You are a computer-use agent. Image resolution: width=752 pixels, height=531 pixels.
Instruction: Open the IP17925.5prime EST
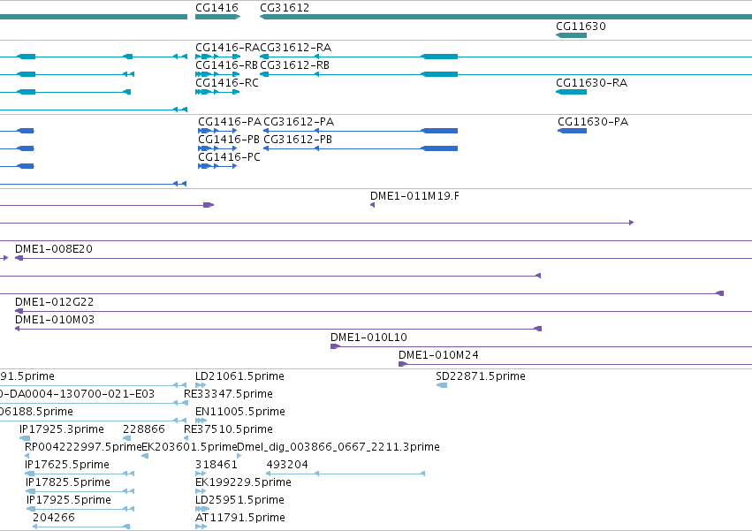point(80,509)
